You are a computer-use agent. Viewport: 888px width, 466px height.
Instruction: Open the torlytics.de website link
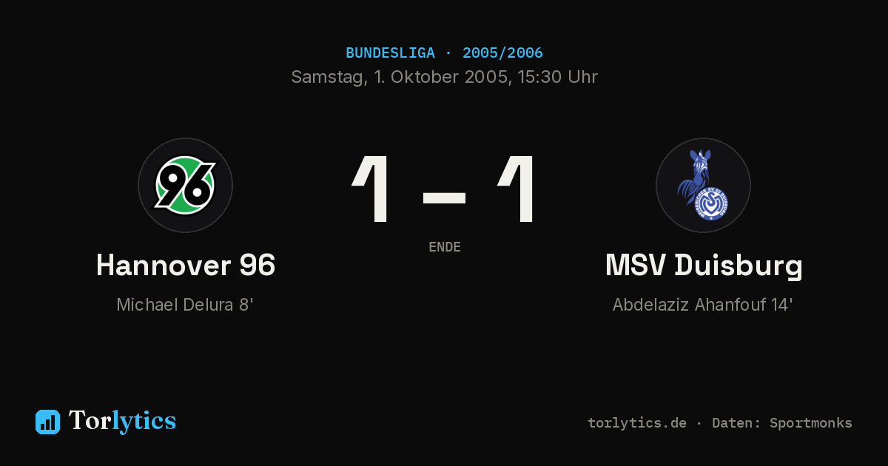click(637, 423)
